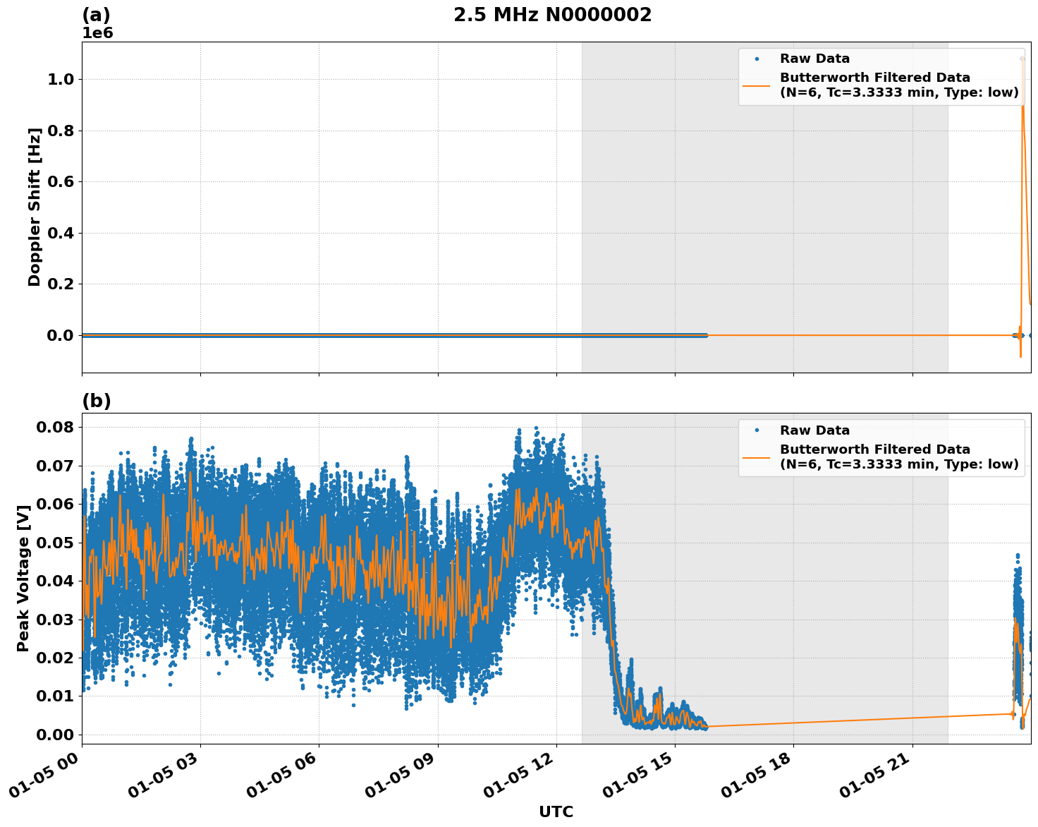Screen dimensions: 1038x827
Task: Expand the legend box in panel (b)
Action: (x=880, y=447)
